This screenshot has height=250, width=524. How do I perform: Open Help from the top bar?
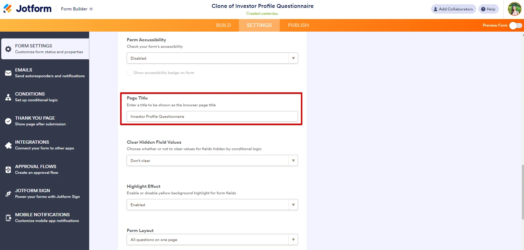(488, 9)
